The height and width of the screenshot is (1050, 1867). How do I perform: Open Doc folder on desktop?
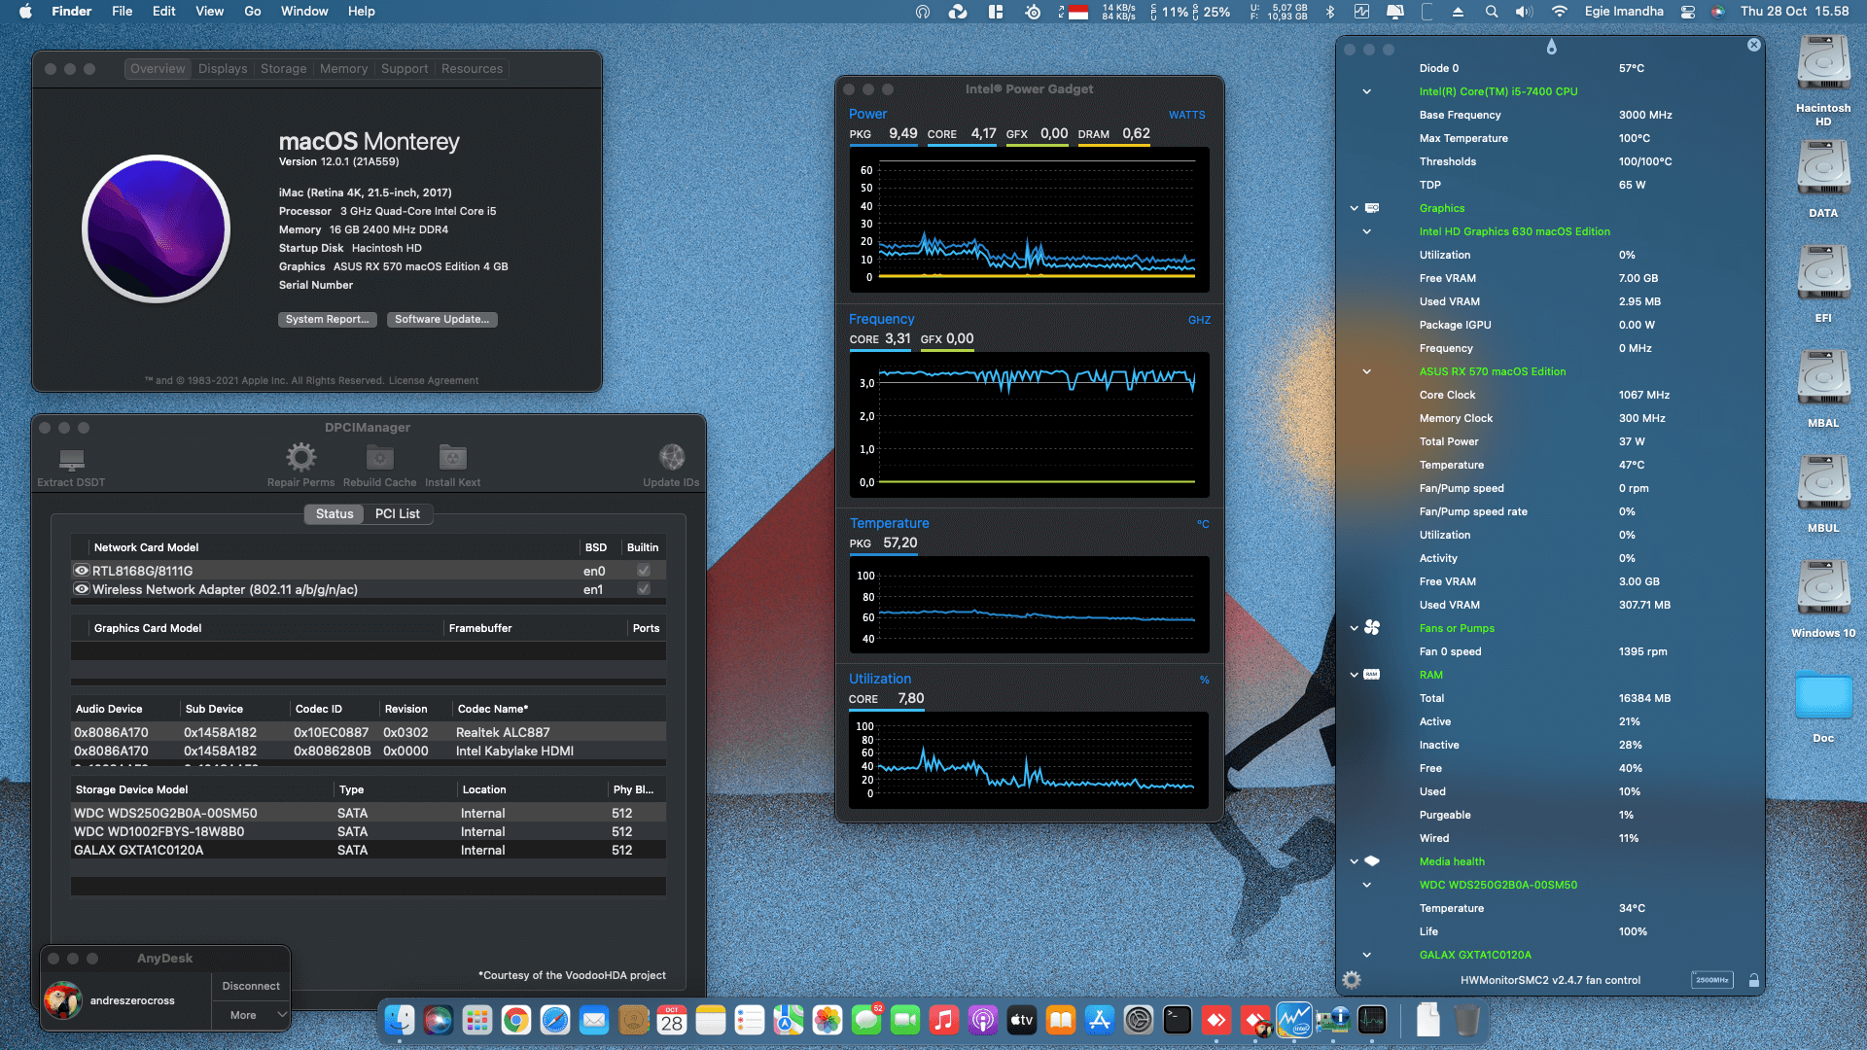click(1823, 696)
